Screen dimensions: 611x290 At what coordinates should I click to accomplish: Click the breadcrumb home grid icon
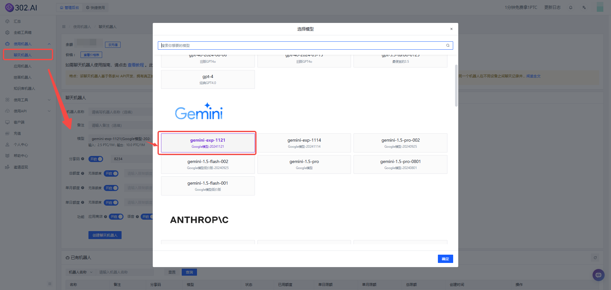[x=64, y=27]
